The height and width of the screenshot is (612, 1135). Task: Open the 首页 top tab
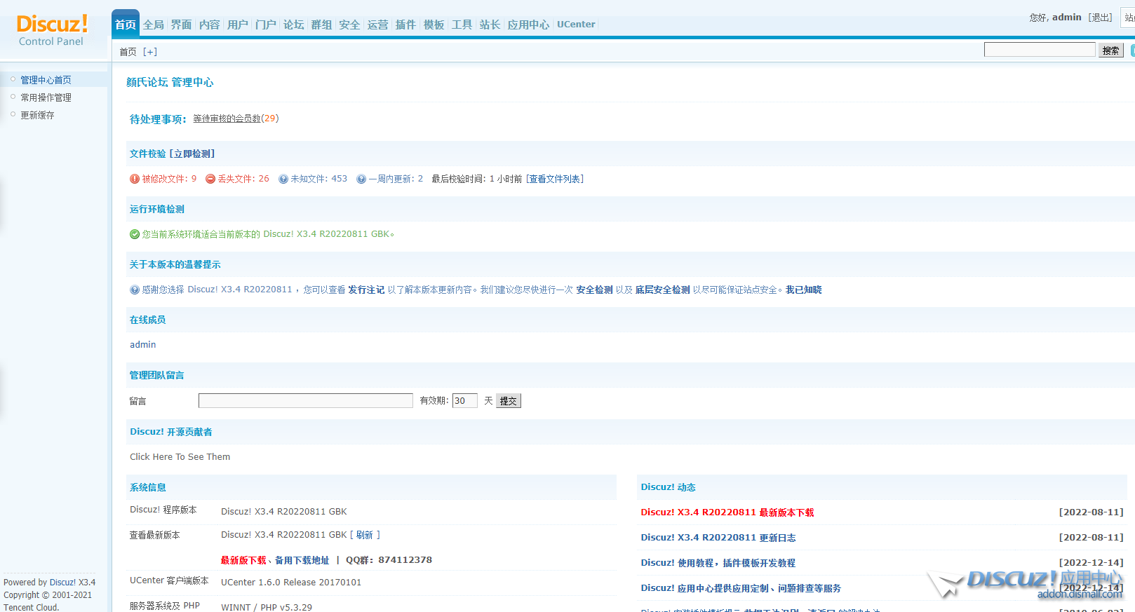pos(126,25)
